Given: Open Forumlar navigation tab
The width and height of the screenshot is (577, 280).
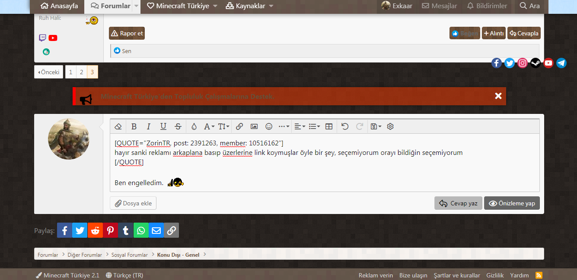Looking at the screenshot, I should (111, 6).
